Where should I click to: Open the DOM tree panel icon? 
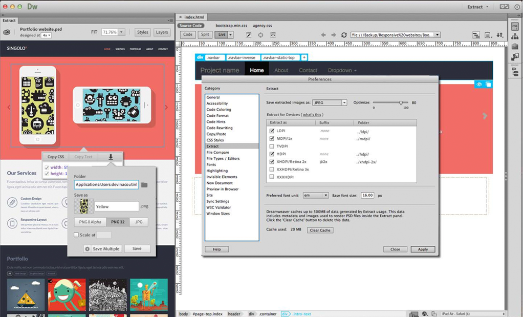point(515,71)
